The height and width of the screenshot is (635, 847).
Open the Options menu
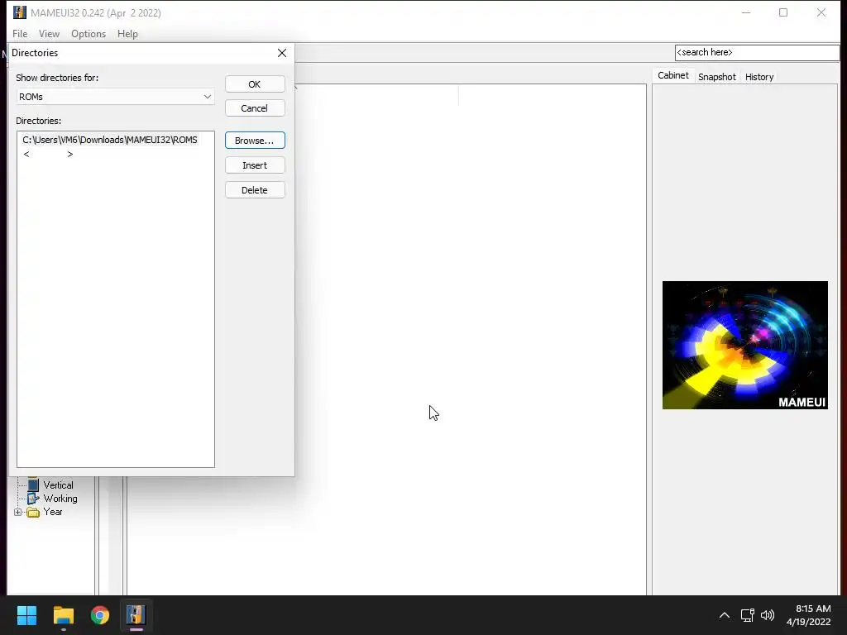click(x=89, y=33)
